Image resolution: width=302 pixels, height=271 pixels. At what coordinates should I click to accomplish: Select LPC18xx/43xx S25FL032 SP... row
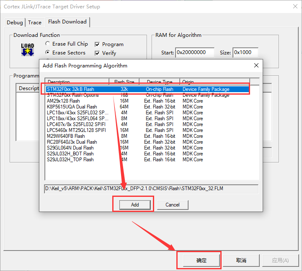[147, 113]
